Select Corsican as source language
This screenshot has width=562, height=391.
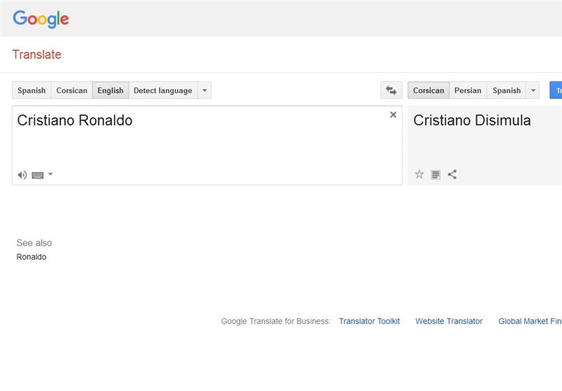coord(72,91)
